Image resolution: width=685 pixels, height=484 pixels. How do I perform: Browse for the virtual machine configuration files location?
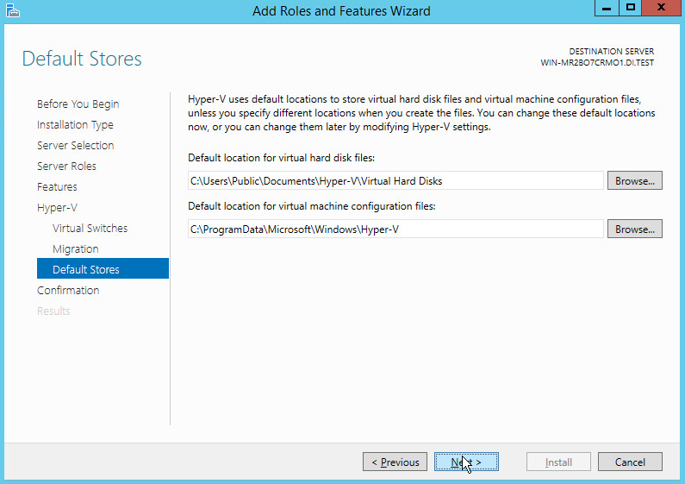click(x=634, y=229)
